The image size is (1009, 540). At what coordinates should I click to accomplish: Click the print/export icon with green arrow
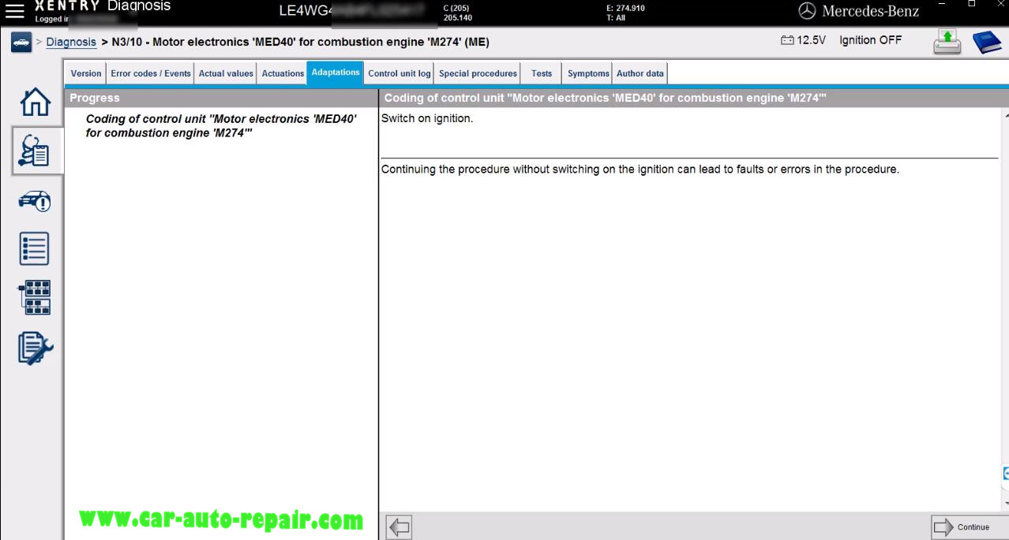point(947,42)
